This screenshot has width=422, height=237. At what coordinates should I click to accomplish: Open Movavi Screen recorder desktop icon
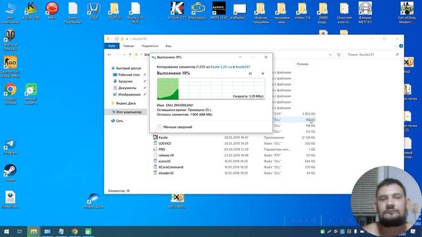click(x=31, y=93)
